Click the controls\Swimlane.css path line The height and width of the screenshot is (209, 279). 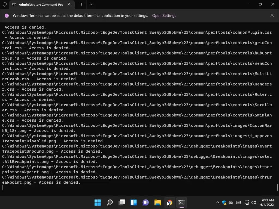point(137,118)
